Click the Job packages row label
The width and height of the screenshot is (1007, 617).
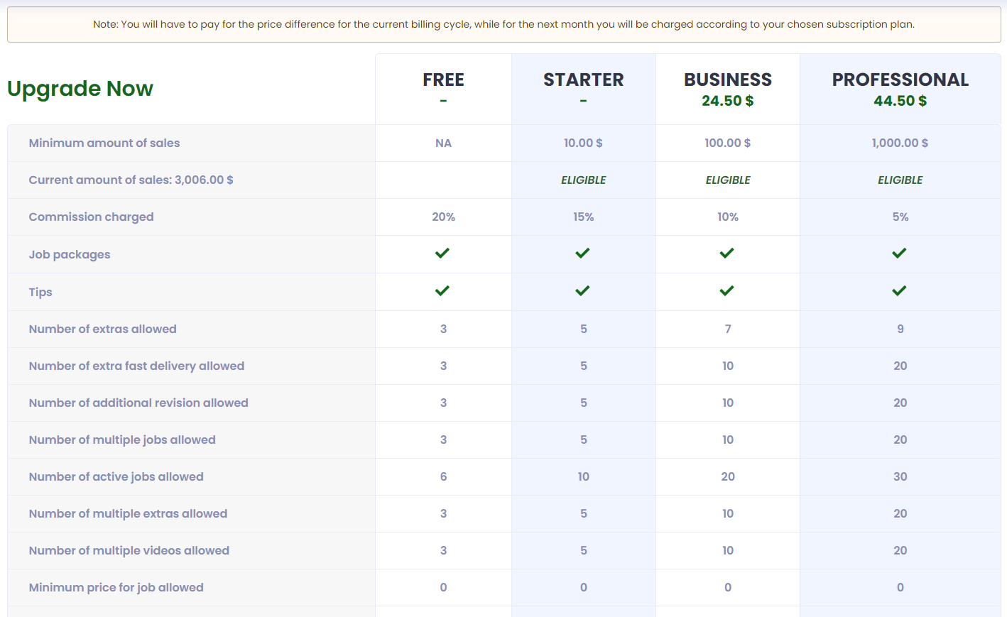pyautogui.click(x=70, y=255)
